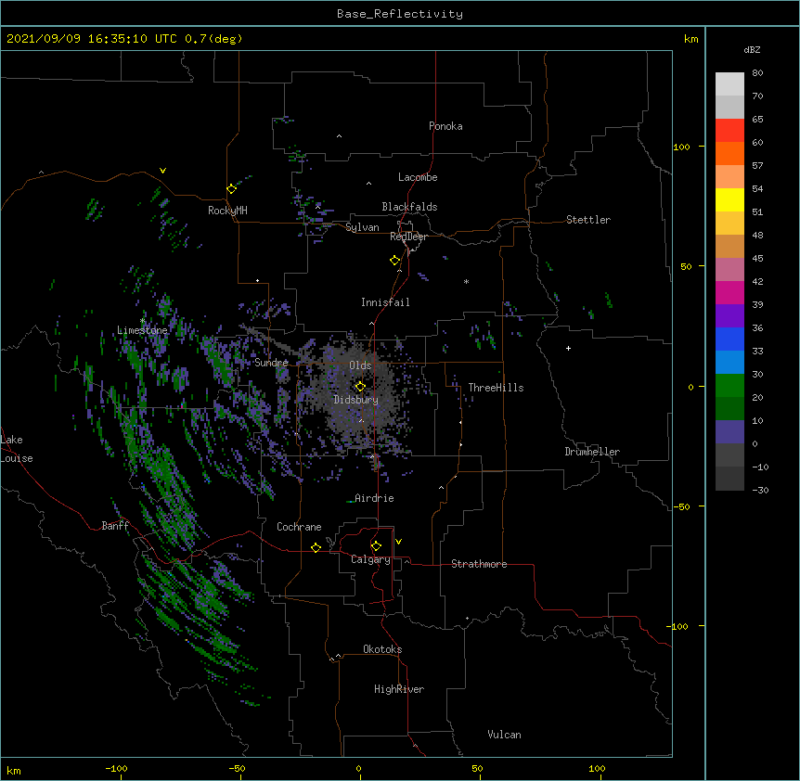Screen dimensions: 800x781
Task: Pick the red 60-65 dBZ legend swatch
Action: pos(729,130)
